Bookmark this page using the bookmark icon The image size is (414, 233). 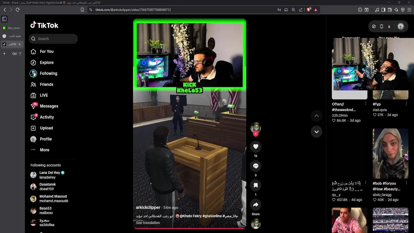82,10
